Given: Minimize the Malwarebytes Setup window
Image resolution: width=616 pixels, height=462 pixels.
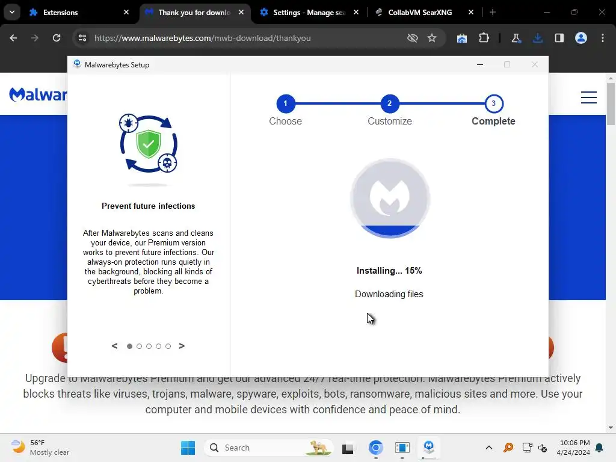Looking at the screenshot, I should point(479,64).
